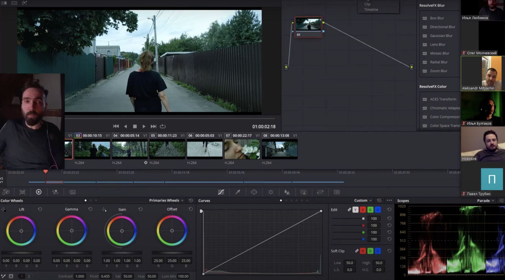The image size is (505, 280).
Task: Open the Power Window palette
Action: pos(254,192)
